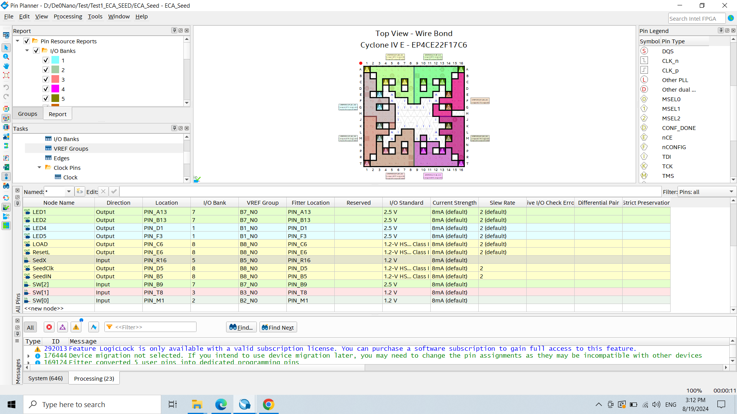The width and height of the screenshot is (737, 414).
Task: Open Microsoft Edge from the taskbar
Action: coord(221,404)
